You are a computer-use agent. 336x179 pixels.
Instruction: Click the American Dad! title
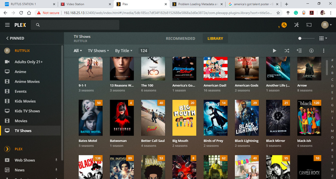215,85
